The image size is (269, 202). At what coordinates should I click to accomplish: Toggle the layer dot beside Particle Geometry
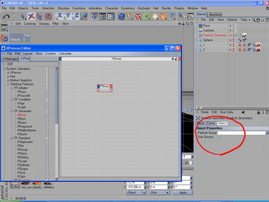[x=230, y=35]
